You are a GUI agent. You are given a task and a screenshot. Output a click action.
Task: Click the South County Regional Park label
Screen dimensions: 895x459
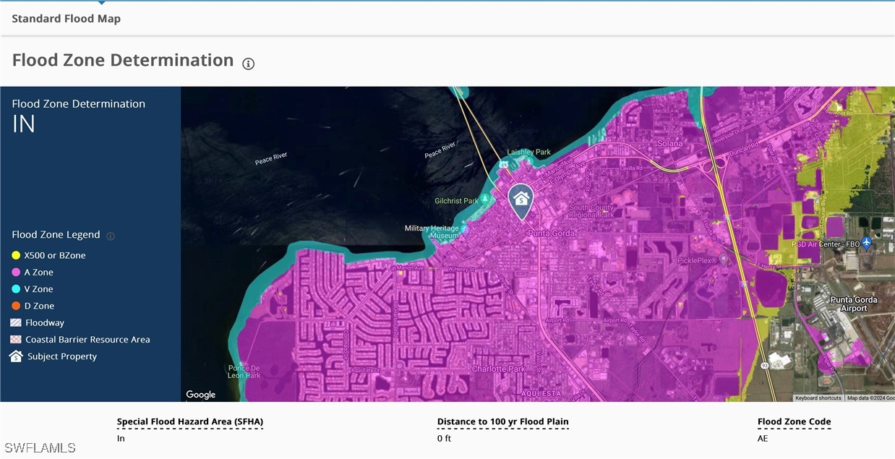coord(591,211)
